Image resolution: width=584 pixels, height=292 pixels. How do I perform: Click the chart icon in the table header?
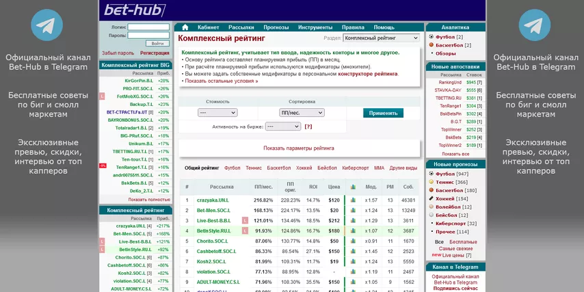pos(353,187)
